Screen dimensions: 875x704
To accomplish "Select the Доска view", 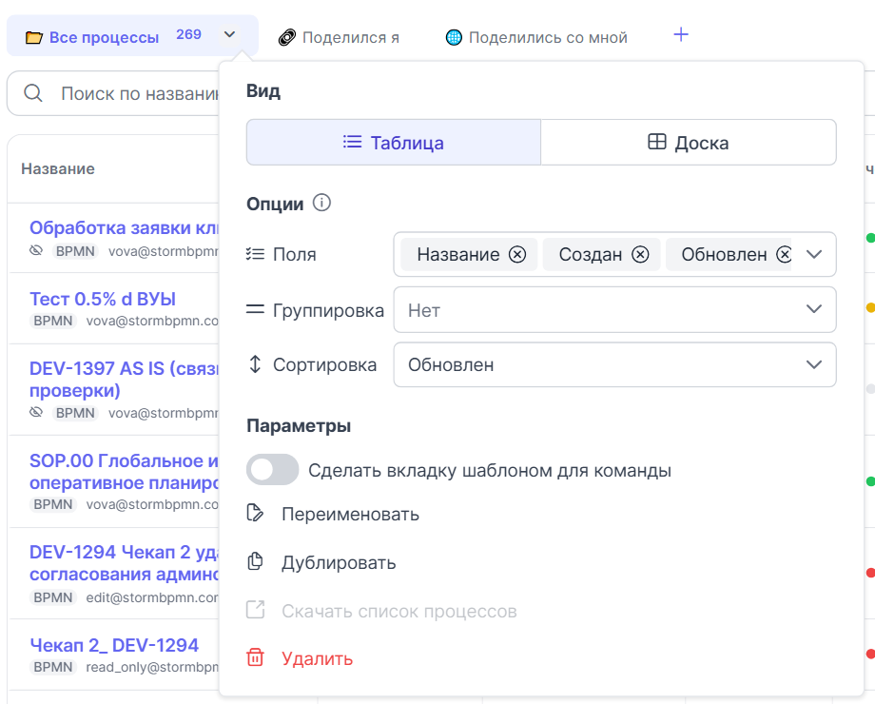I will click(688, 143).
